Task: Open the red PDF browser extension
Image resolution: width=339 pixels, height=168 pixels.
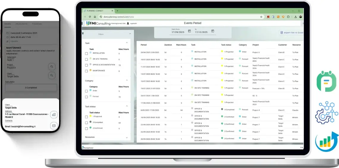Action: [268, 17]
